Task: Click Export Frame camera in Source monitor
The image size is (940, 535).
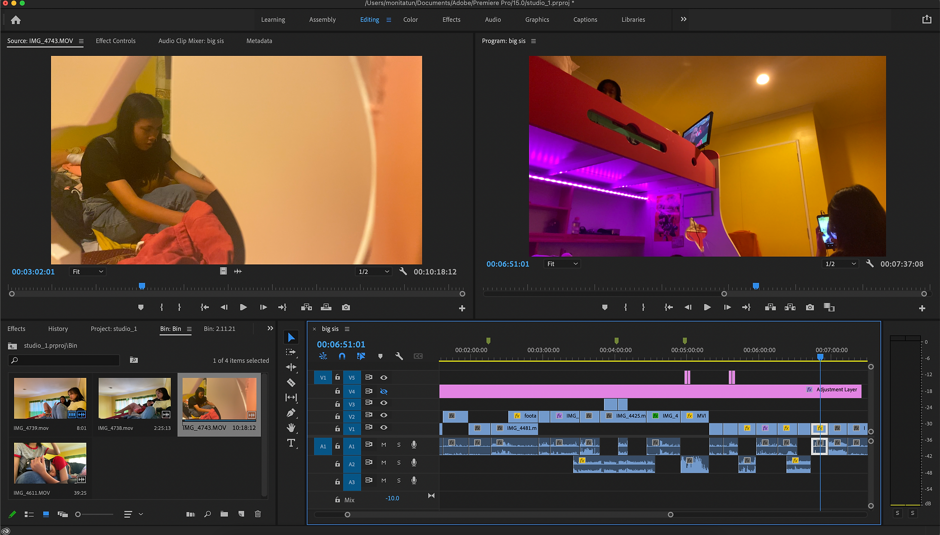Action: click(x=346, y=307)
